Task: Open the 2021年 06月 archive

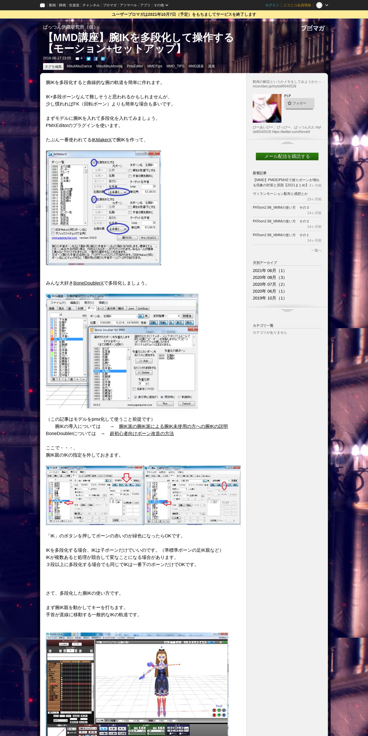Action: pos(269,271)
